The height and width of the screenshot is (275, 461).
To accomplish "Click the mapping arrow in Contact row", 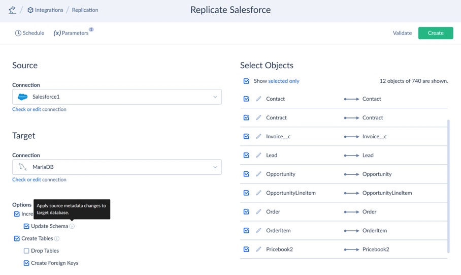I will coord(352,99).
